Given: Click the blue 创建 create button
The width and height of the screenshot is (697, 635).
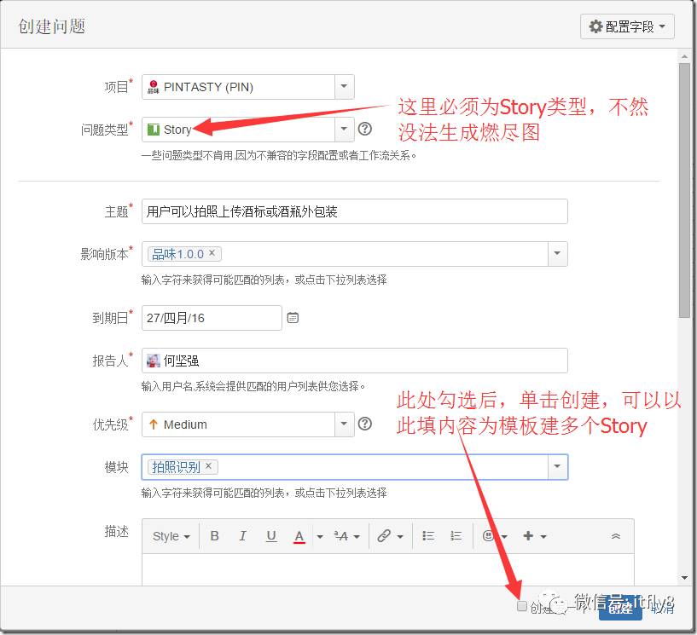Looking at the screenshot, I should pos(620,608).
